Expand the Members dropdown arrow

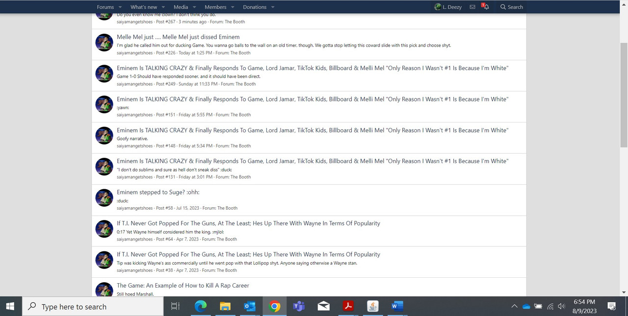233,7
